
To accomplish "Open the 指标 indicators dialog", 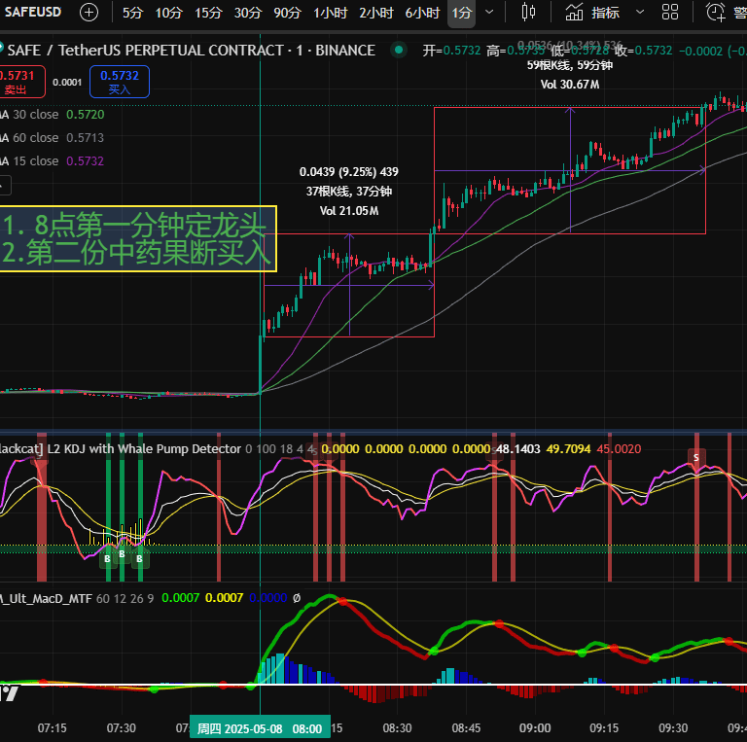I will (592, 13).
